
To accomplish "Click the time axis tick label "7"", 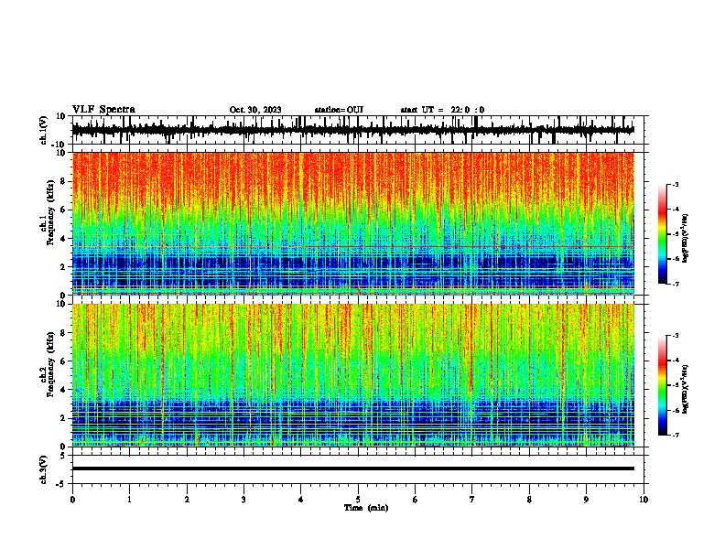I will [x=472, y=500].
